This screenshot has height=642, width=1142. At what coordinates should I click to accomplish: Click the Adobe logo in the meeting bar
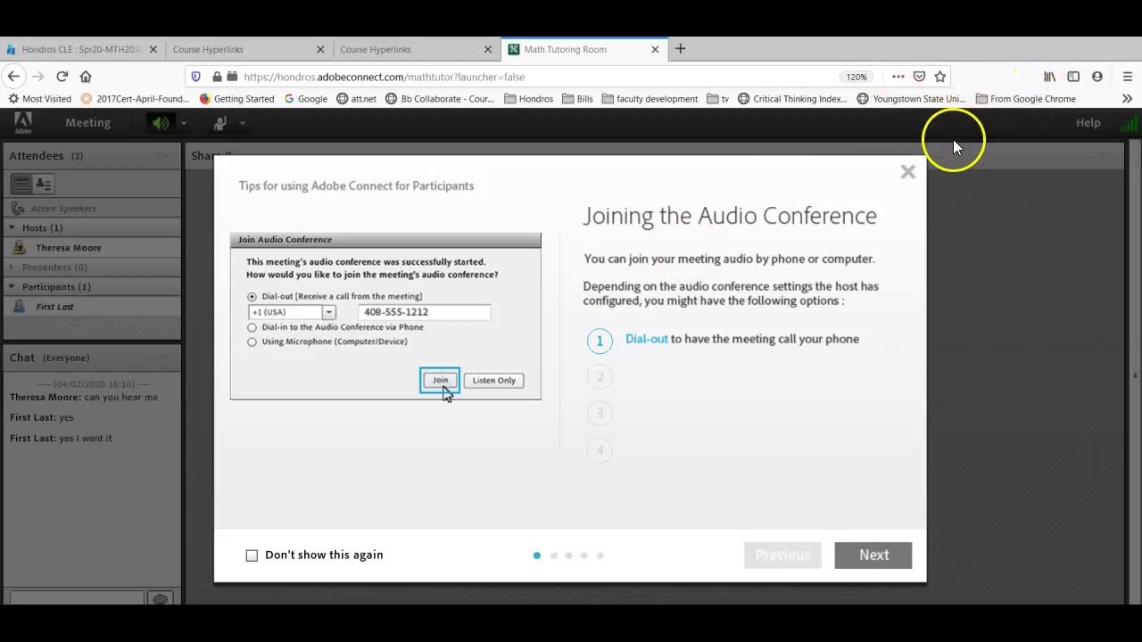22,123
